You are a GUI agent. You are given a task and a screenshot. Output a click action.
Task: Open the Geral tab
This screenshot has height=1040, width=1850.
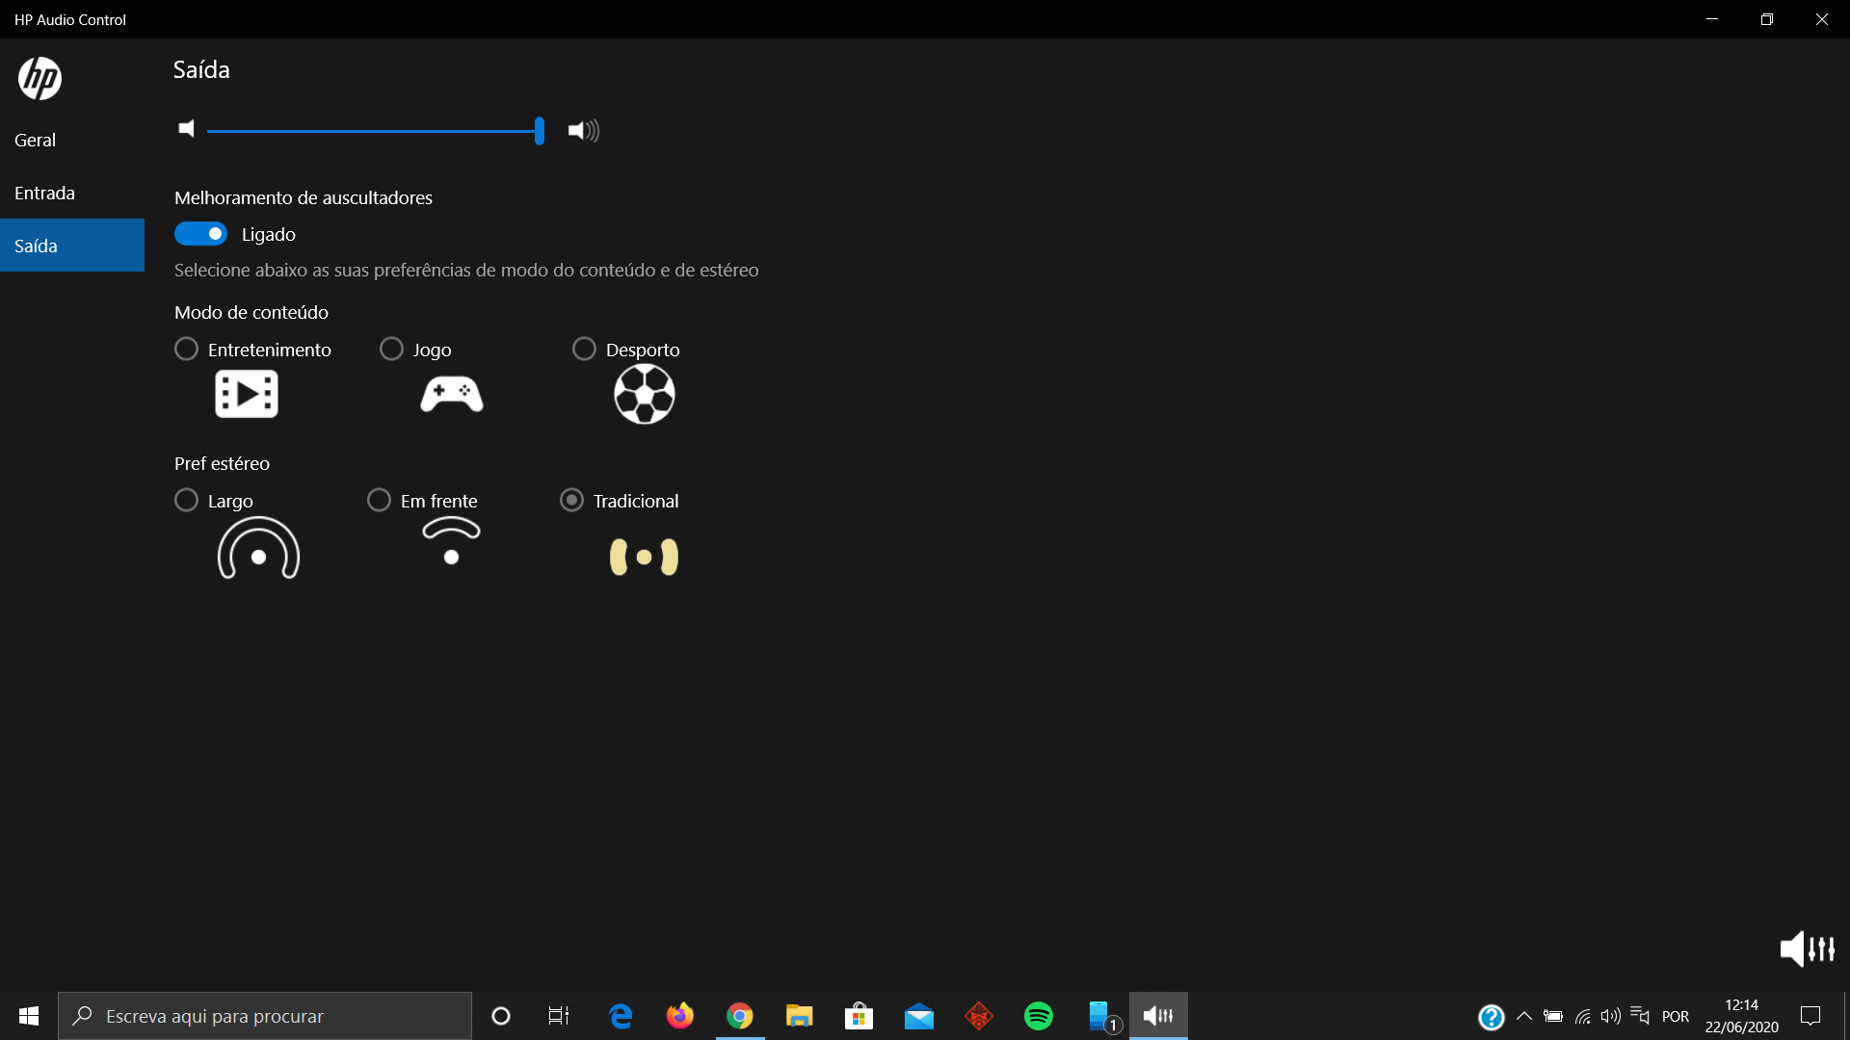[72, 140]
